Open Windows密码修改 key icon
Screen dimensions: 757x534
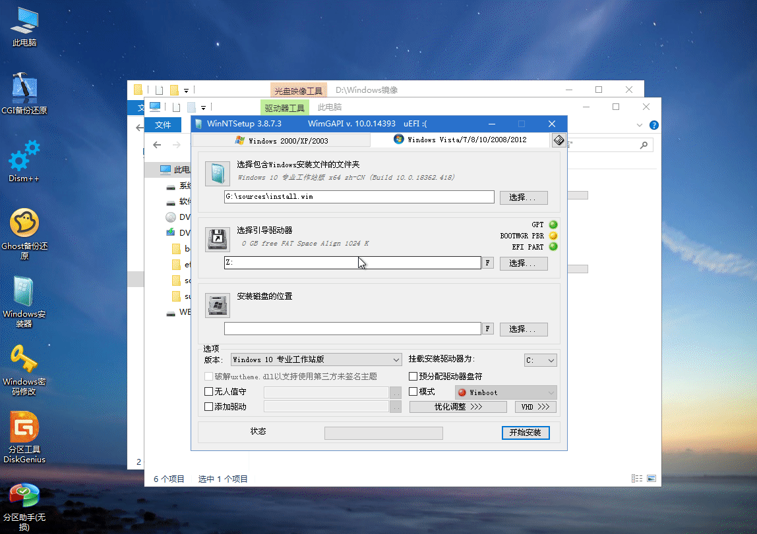pyautogui.click(x=24, y=369)
